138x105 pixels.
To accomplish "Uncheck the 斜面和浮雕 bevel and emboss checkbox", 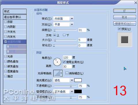I will [5, 42].
